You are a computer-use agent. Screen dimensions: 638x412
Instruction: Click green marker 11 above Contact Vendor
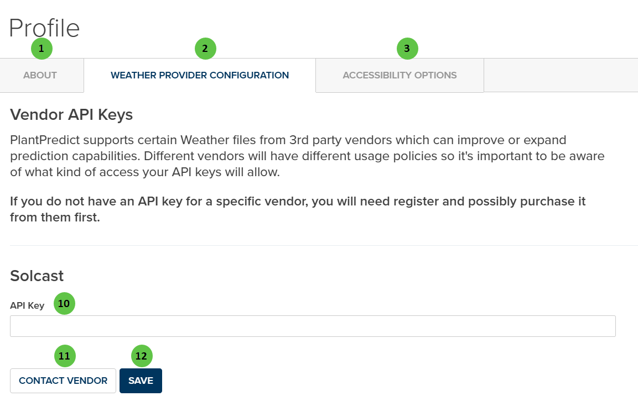point(64,356)
